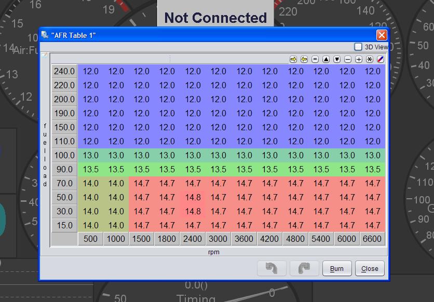Select the 6600 rpm bin field

click(x=372, y=239)
